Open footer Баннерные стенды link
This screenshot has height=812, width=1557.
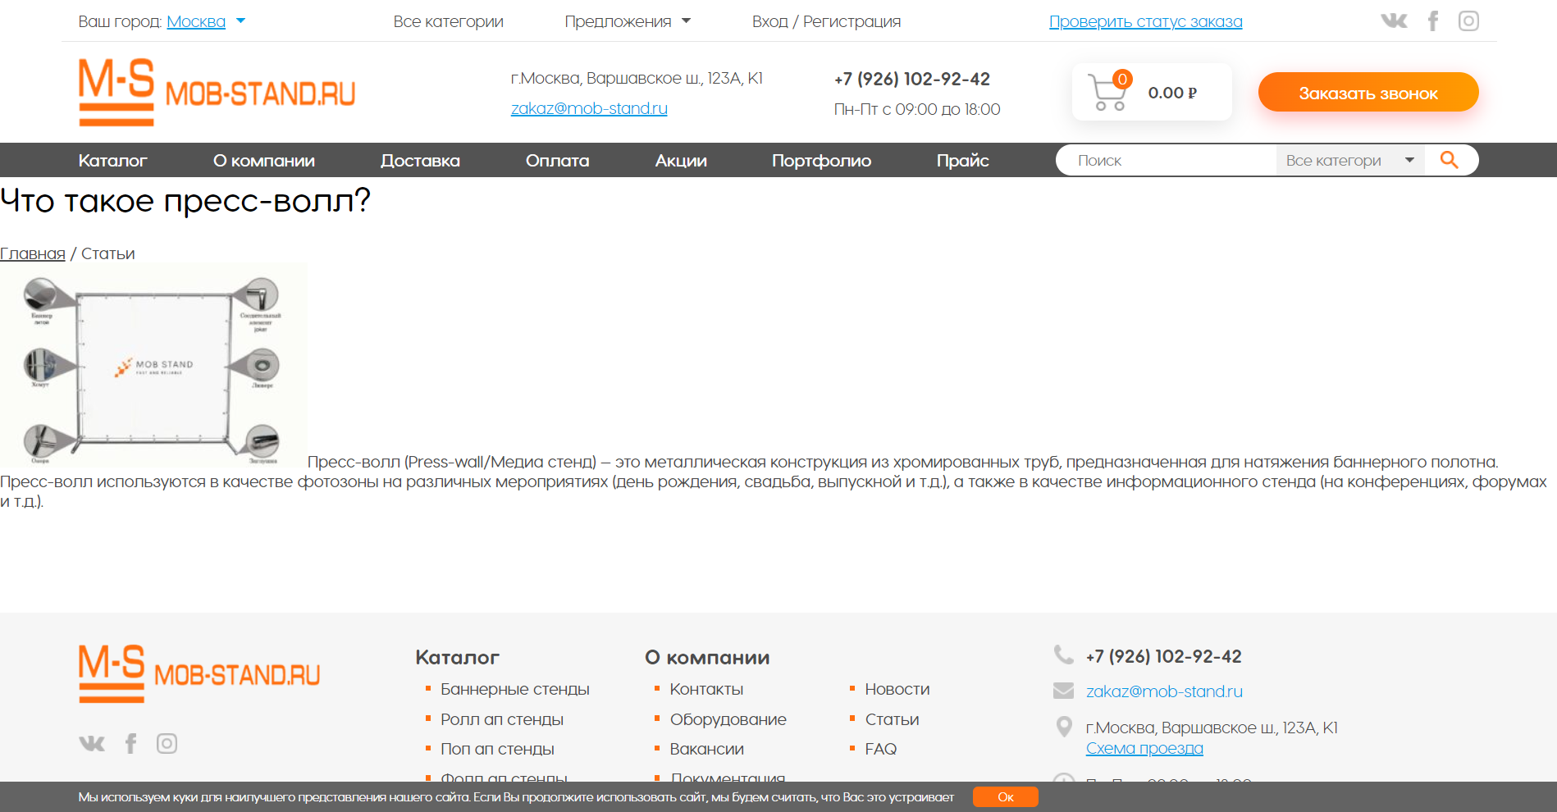coord(515,689)
